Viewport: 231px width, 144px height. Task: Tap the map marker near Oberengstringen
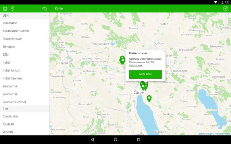click(x=122, y=61)
